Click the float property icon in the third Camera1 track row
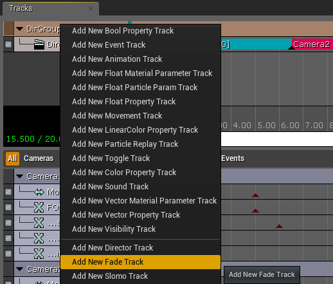Viewport: 333px width, 284px height. (39, 223)
